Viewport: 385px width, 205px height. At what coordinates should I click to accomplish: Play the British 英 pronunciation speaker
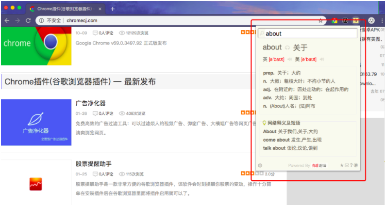pos(289,59)
